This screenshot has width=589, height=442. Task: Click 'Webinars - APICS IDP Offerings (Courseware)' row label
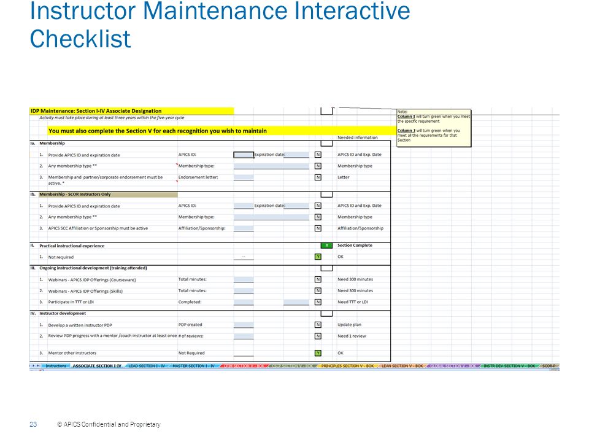(x=92, y=280)
